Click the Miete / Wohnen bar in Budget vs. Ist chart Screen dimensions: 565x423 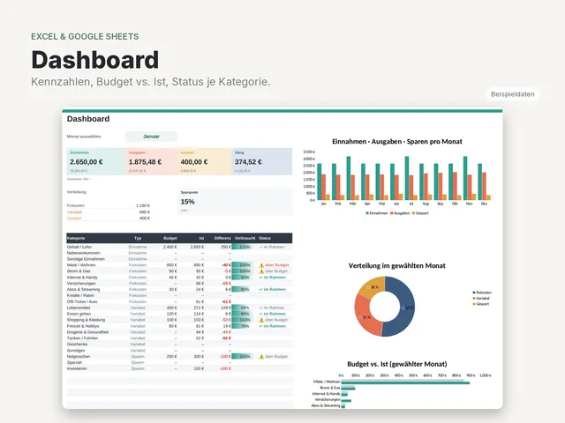pyautogui.click(x=405, y=382)
